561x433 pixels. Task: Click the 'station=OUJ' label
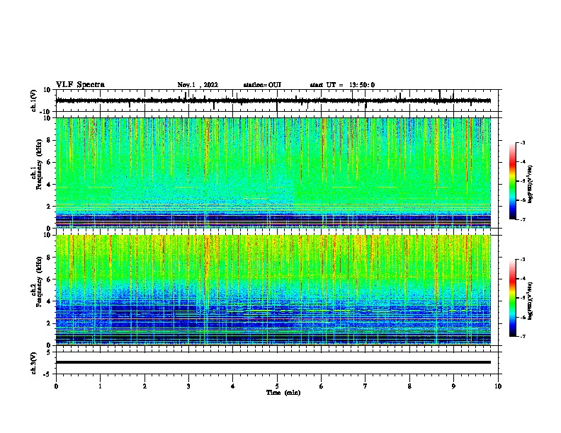(x=262, y=85)
